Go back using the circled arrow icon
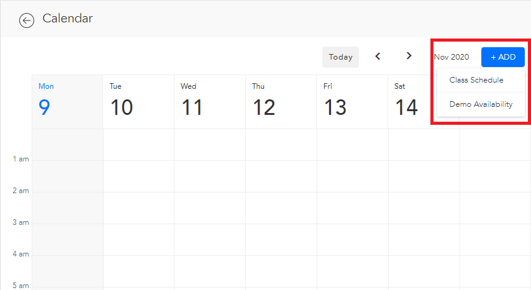This screenshot has width=531, height=290. tap(27, 20)
